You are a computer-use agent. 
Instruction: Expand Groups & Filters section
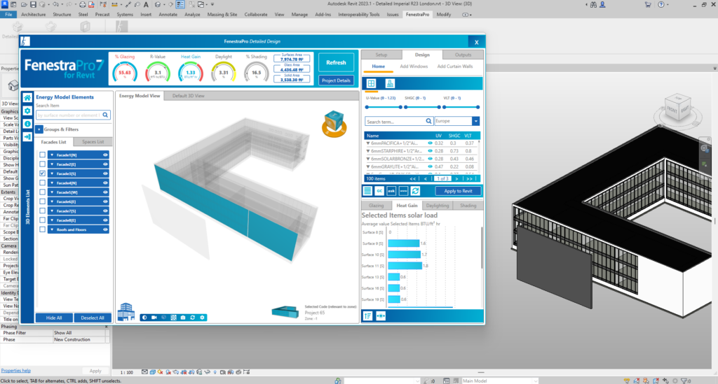(39, 129)
